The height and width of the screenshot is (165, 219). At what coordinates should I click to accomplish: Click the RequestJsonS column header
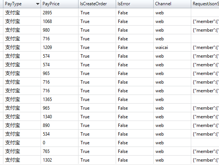point(205,4)
